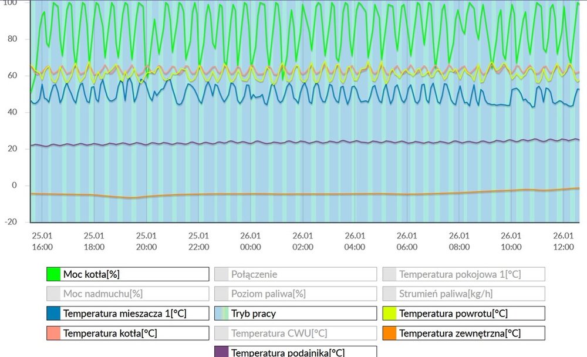Hide the Temperatura kotła[°C] series

(x=127, y=333)
